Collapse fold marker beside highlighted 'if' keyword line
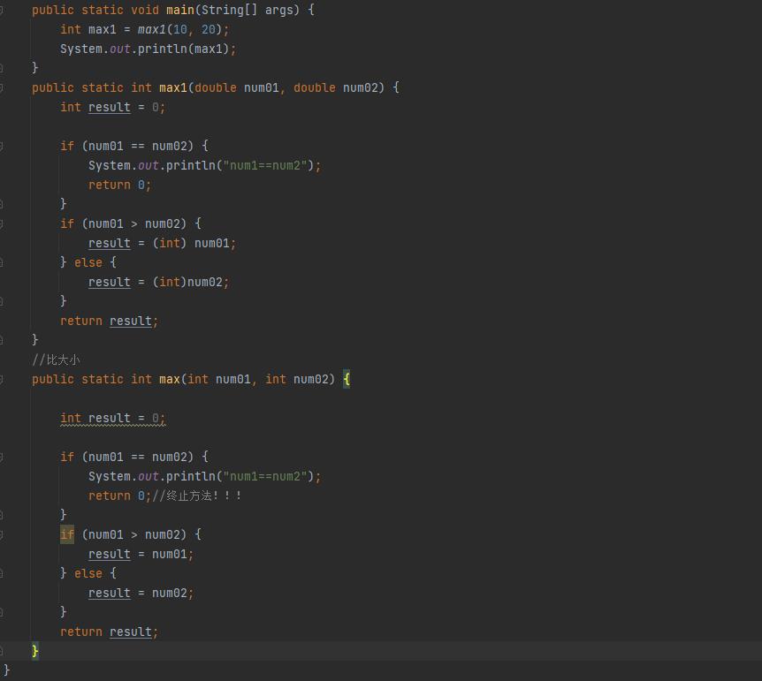This screenshot has width=762, height=681. tap(2, 534)
